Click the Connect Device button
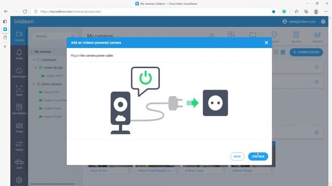 306,52
